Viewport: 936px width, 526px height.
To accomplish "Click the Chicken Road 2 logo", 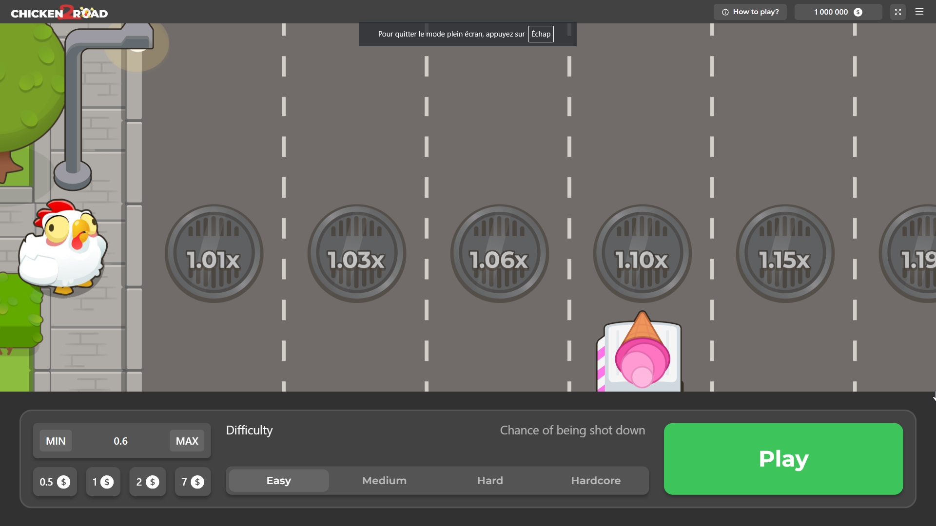I will click(x=59, y=12).
